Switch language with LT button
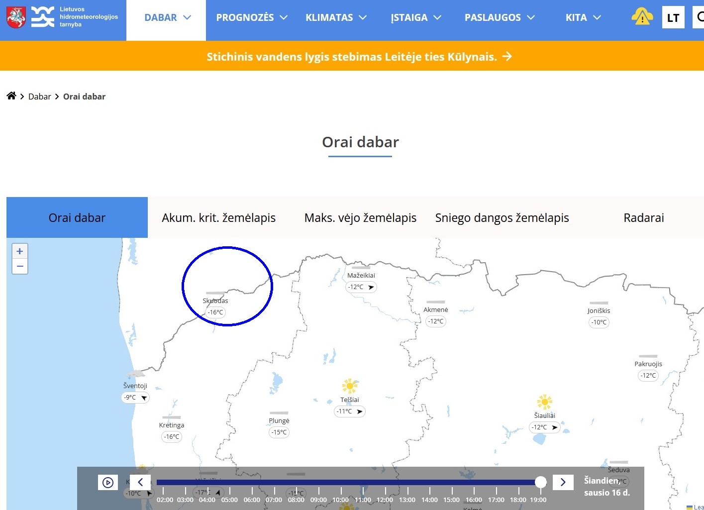The height and width of the screenshot is (510, 704). [673, 17]
